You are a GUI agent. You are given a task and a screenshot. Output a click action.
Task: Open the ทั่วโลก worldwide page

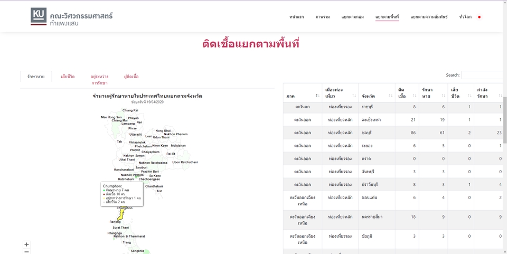[465, 17]
